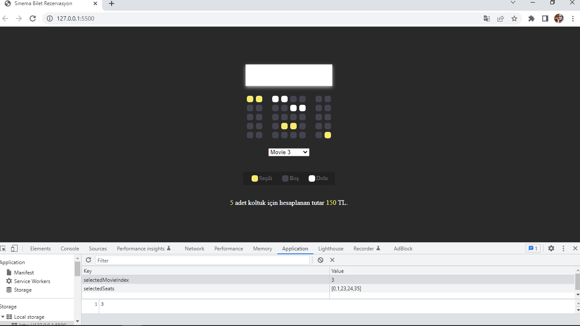Image resolution: width=580 pixels, height=326 pixels.
Task: Activate the DevTools inspect element picker
Action: 3,248
